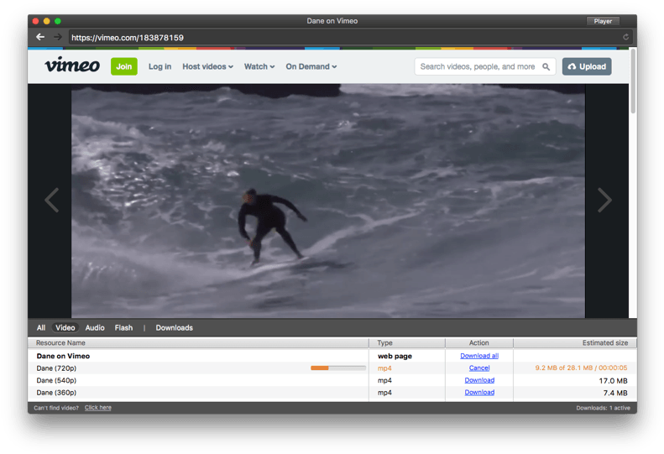Click the 7.4 MB size value
The image size is (664, 454).
pyautogui.click(x=614, y=393)
